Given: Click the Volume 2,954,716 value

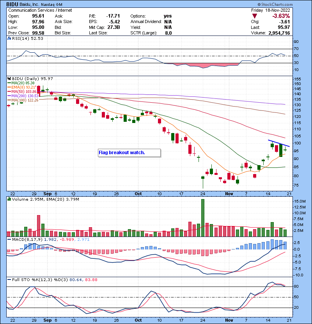Looking at the screenshot, I should [x=279, y=33].
